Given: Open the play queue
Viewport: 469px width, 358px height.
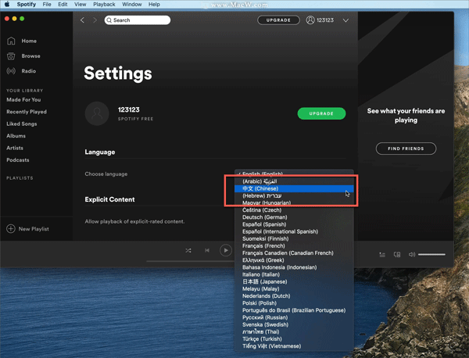Looking at the screenshot, I should pos(382,254).
